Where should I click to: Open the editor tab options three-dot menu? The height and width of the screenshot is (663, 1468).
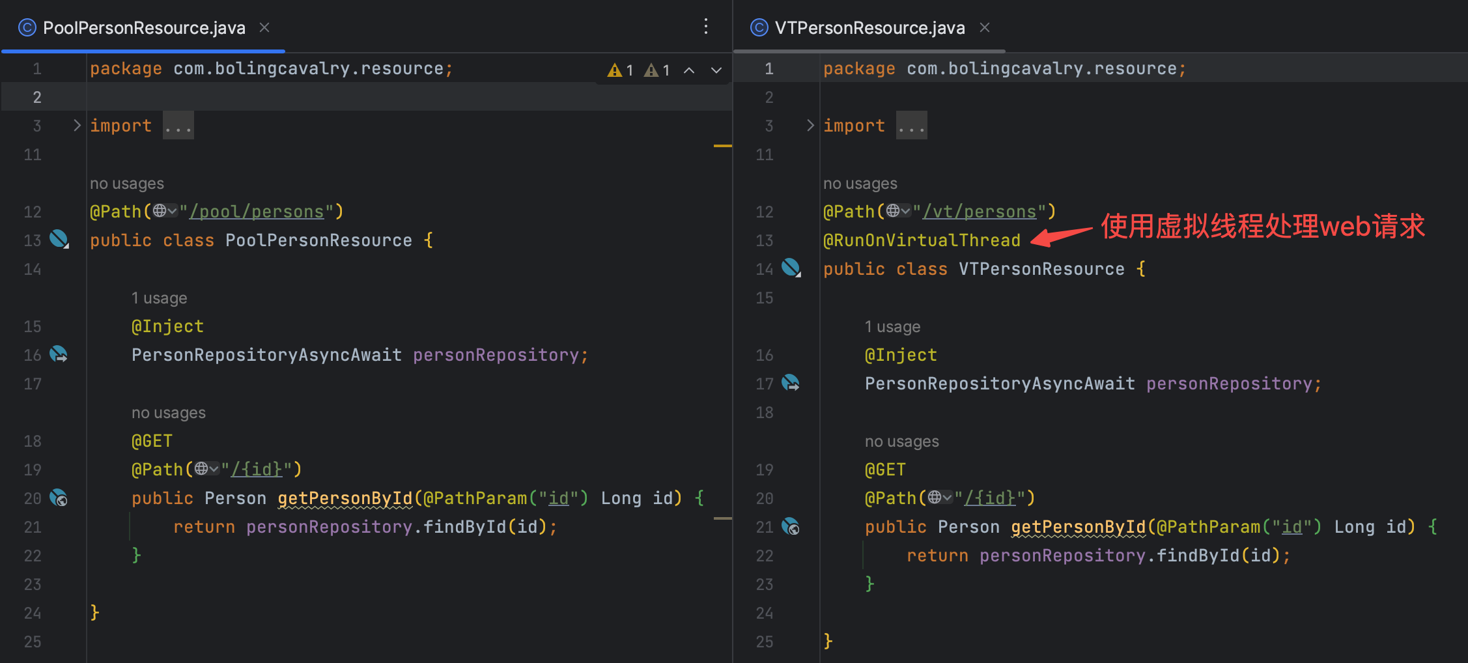pos(706,27)
